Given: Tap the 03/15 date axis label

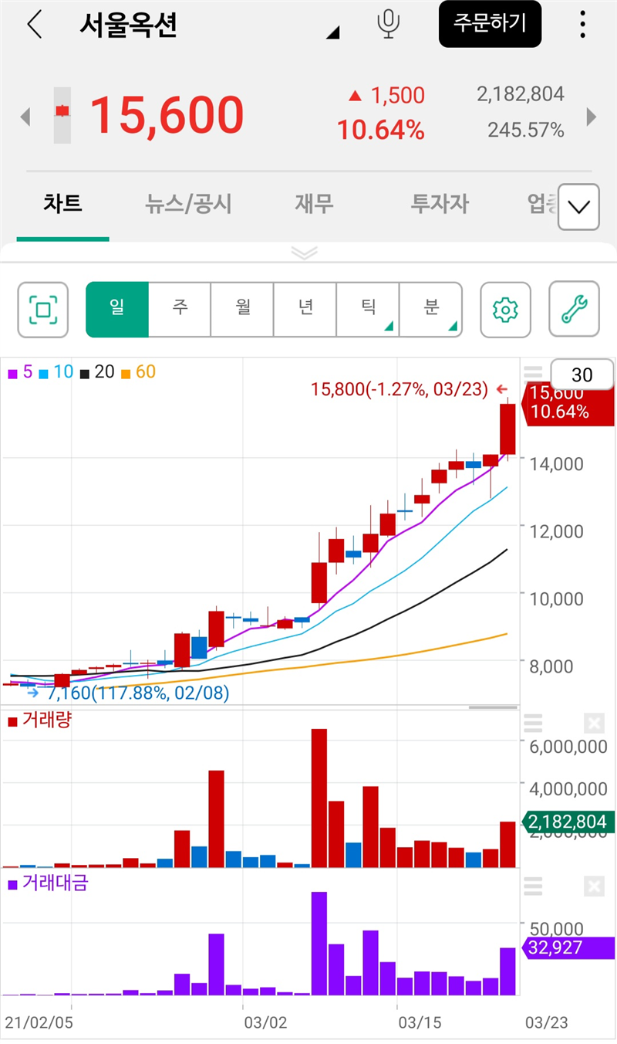Looking at the screenshot, I should [x=420, y=1022].
